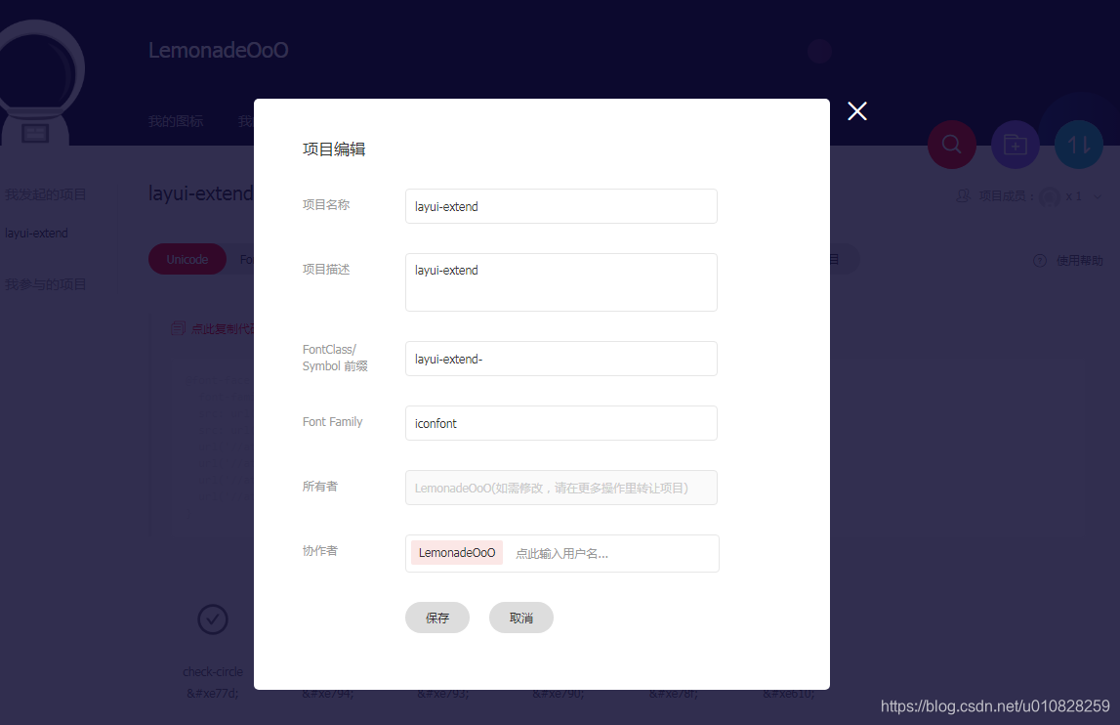Screen dimensions: 1120x725
Task: Click the Font Family input field
Action: coord(560,422)
